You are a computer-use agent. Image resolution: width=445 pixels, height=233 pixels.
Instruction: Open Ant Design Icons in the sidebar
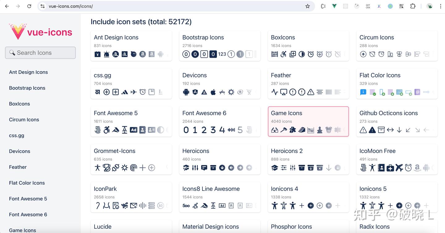pos(28,72)
